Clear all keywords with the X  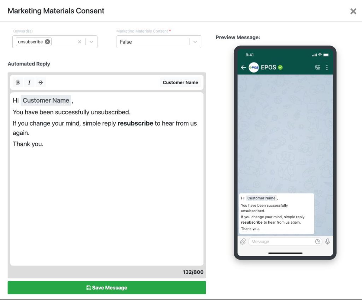click(80, 42)
